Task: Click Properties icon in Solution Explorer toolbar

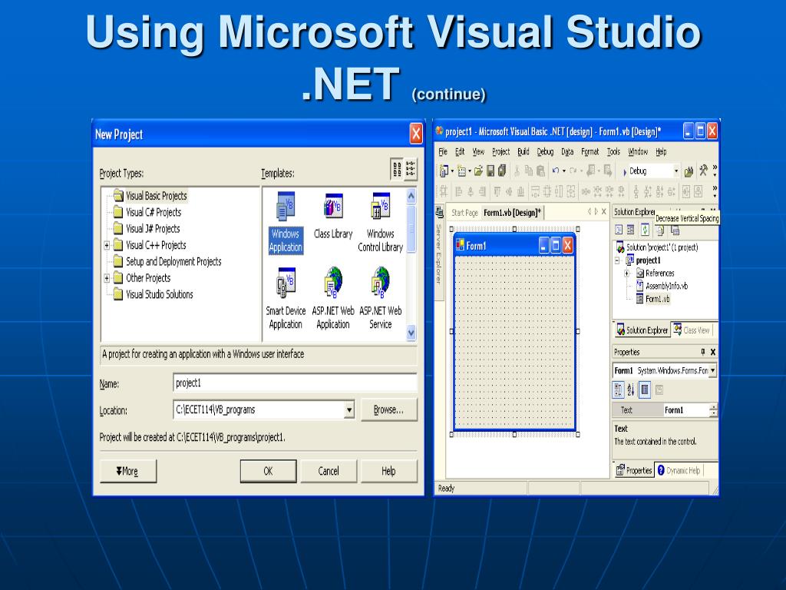Action: pos(675,230)
